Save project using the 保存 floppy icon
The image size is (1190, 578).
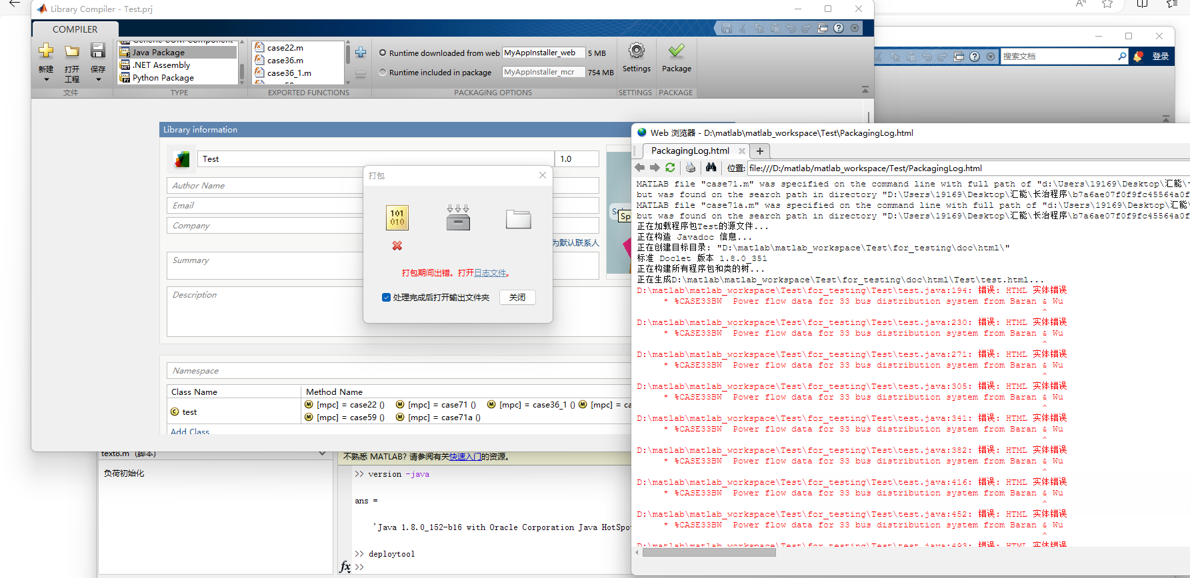pos(98,51)
